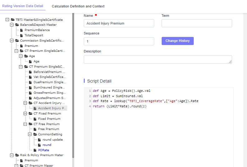Click the Description field resize handle
The height and width of the screenshot is (167, 247).
click(x=230, y=62)
